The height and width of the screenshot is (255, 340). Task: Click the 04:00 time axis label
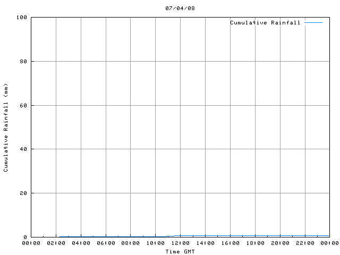tap(81, 243)
